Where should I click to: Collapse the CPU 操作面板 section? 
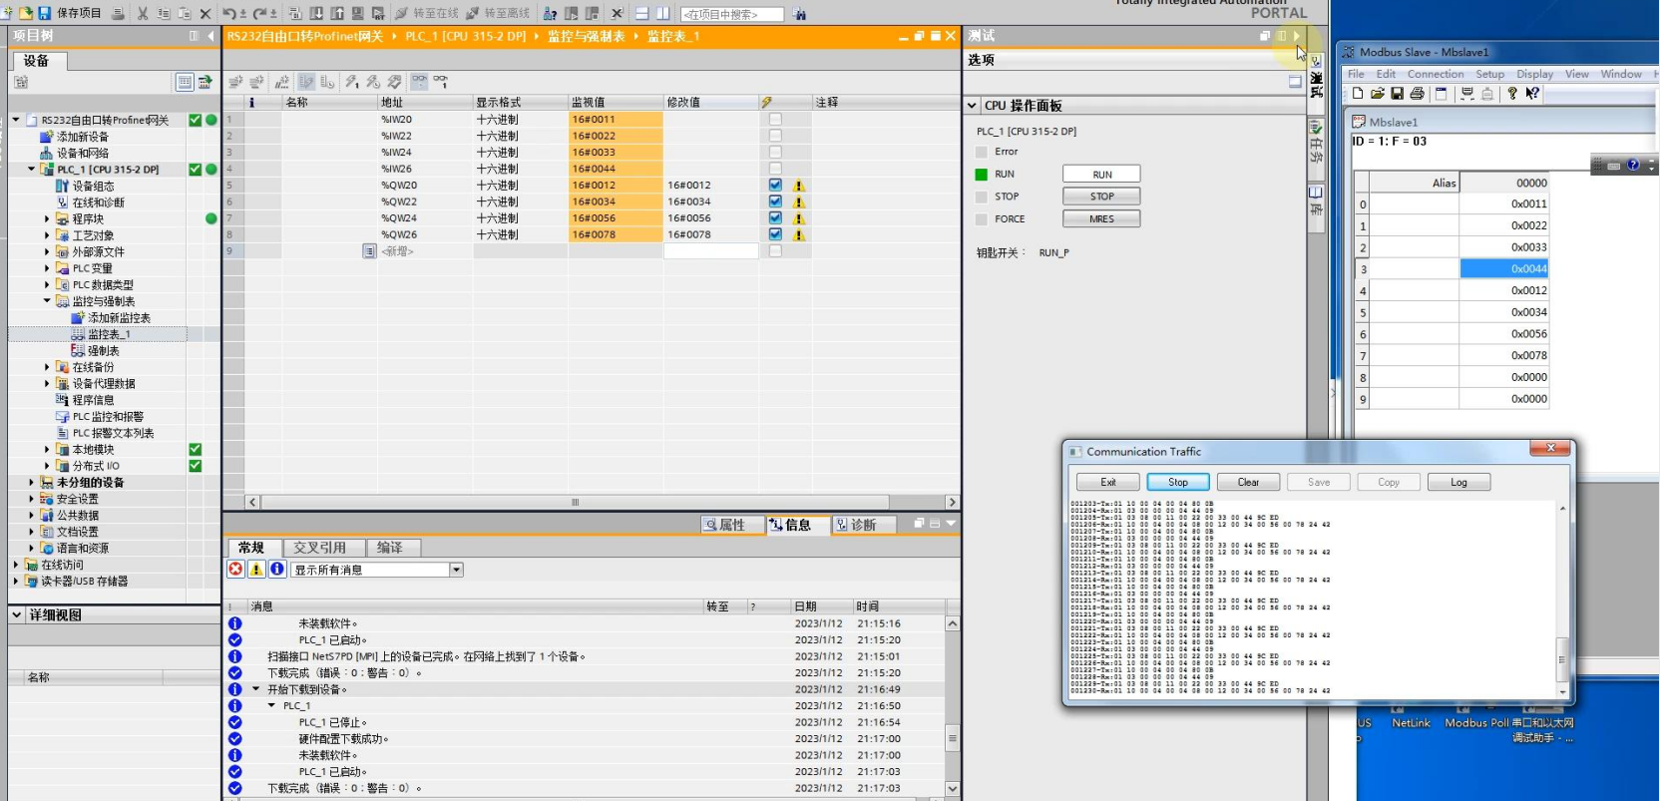point(972,106)
